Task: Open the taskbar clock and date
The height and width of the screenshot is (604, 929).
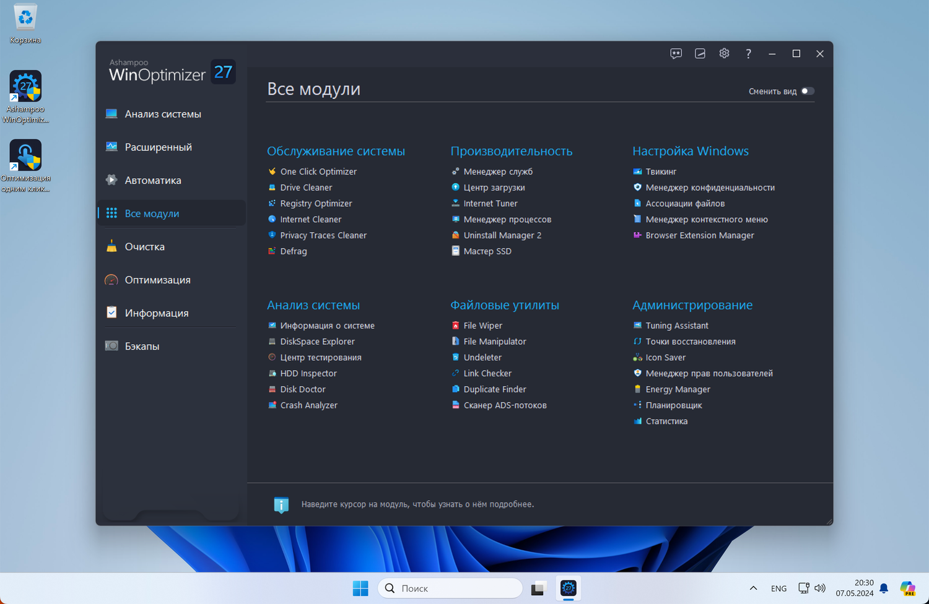Action: coord(855,588)
